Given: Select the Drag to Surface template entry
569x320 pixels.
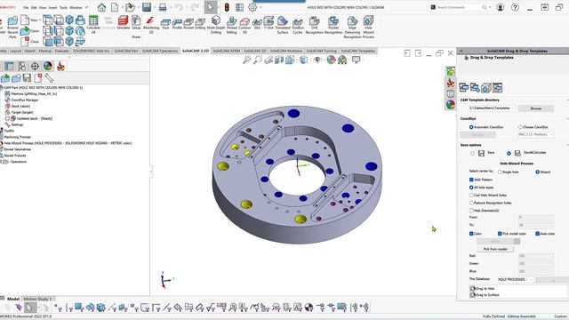Looking at the screenshot, I should (484, 295).
